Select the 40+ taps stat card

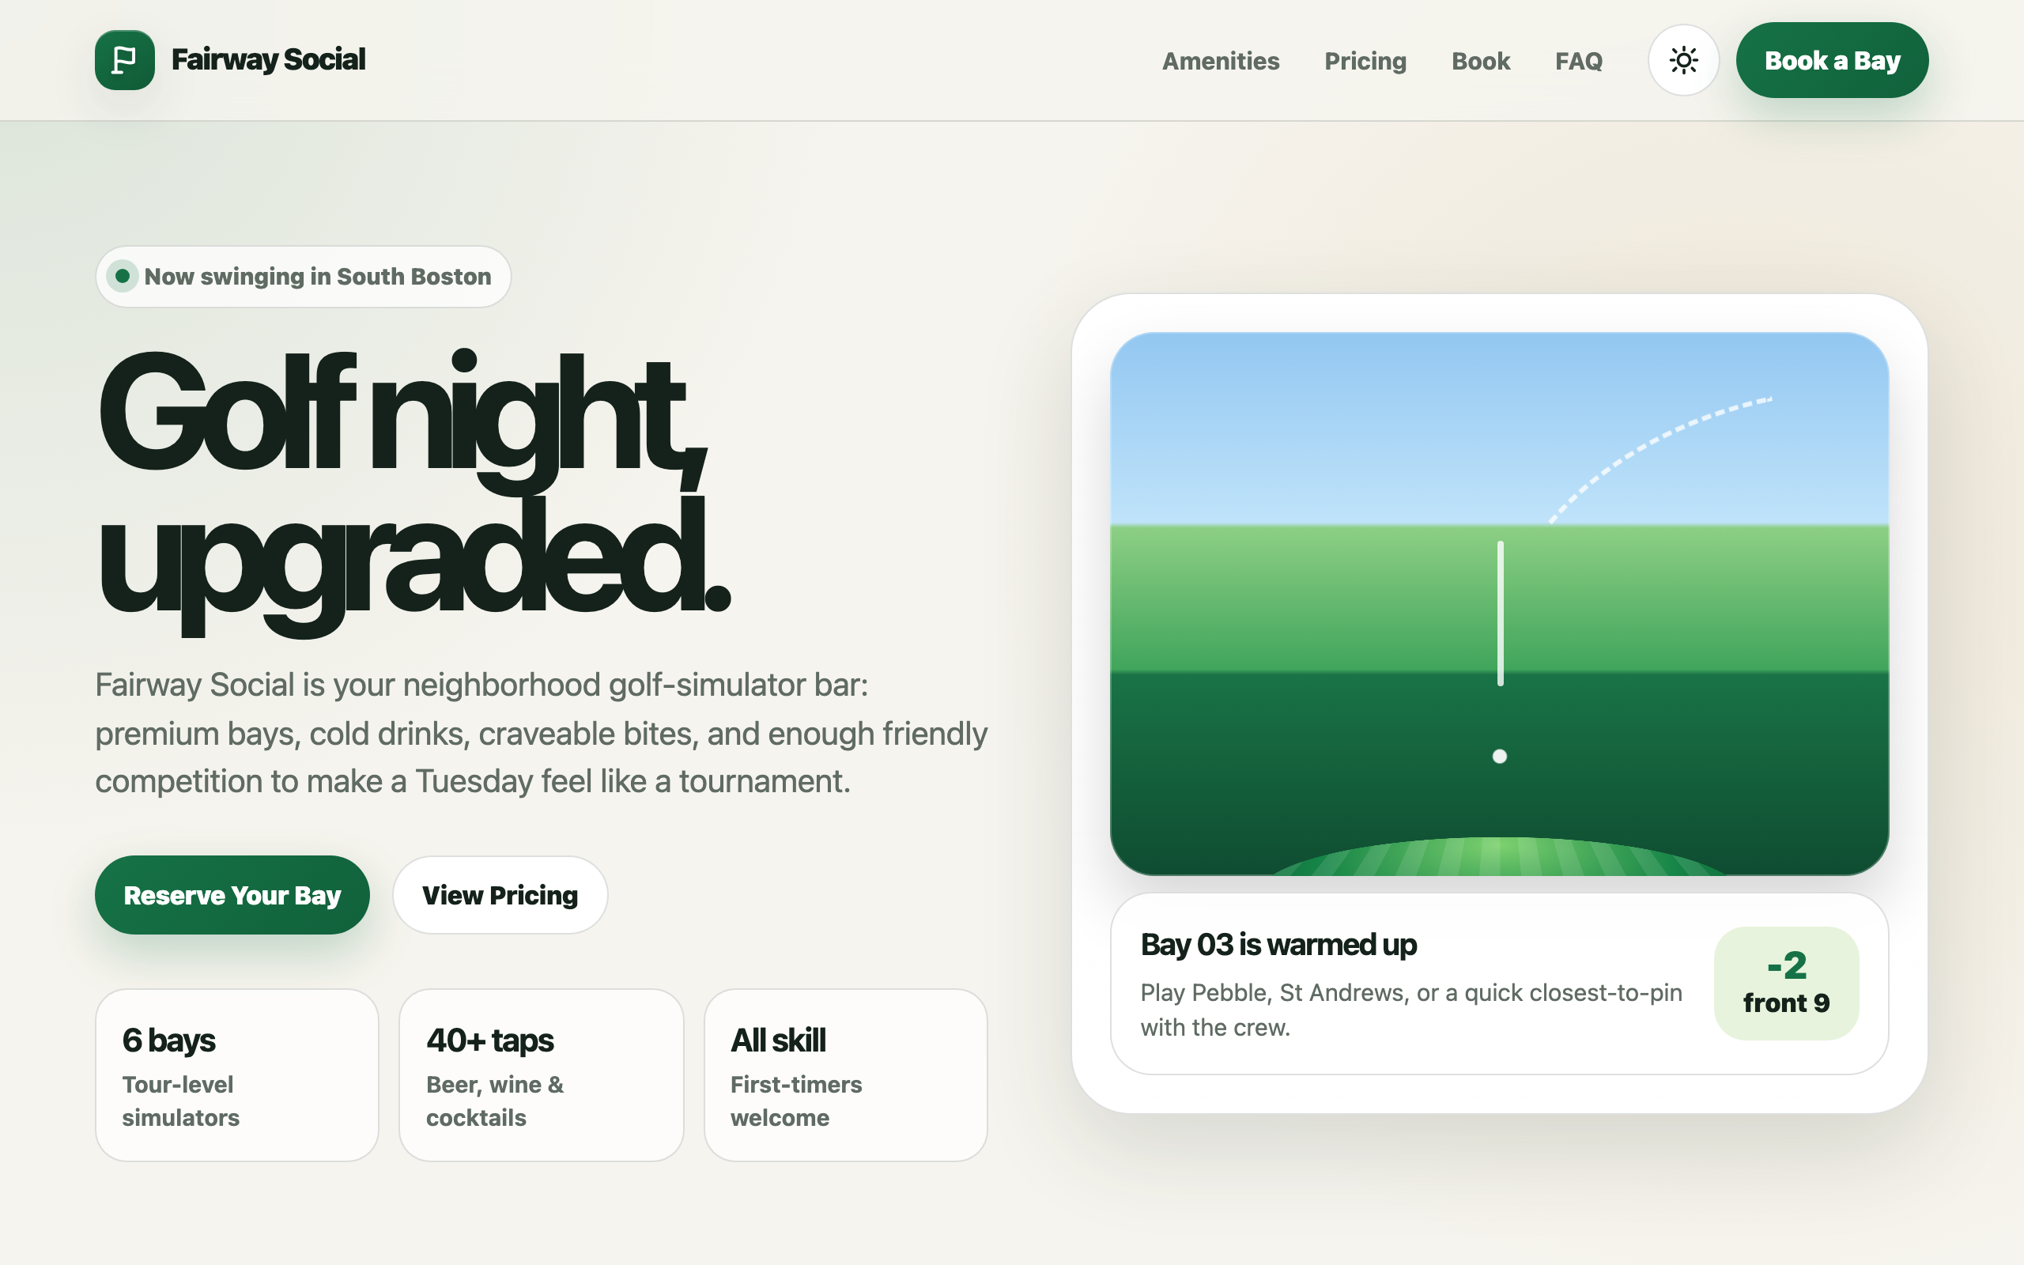pos(541,1075)
